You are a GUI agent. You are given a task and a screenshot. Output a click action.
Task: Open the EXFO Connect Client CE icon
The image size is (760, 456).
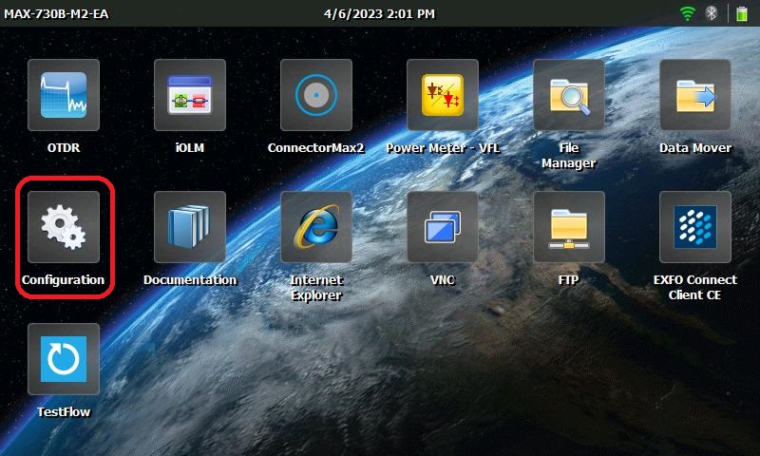(x=695, y=227)
